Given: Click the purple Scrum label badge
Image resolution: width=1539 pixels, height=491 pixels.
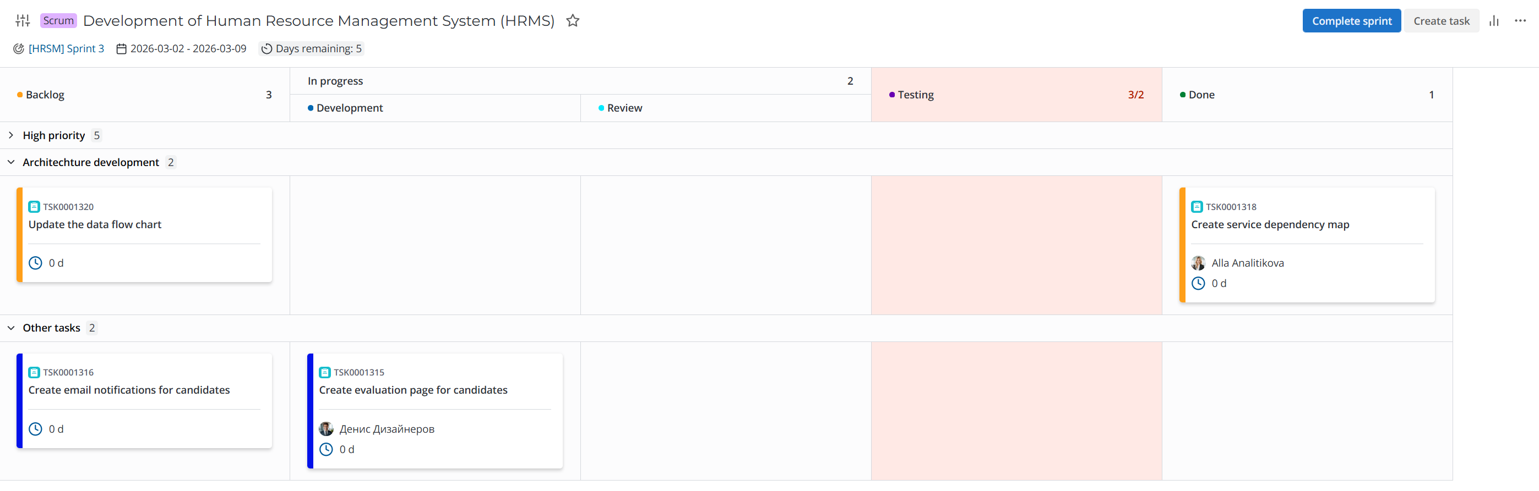Looking at the screenshot, I should point(58,21).
